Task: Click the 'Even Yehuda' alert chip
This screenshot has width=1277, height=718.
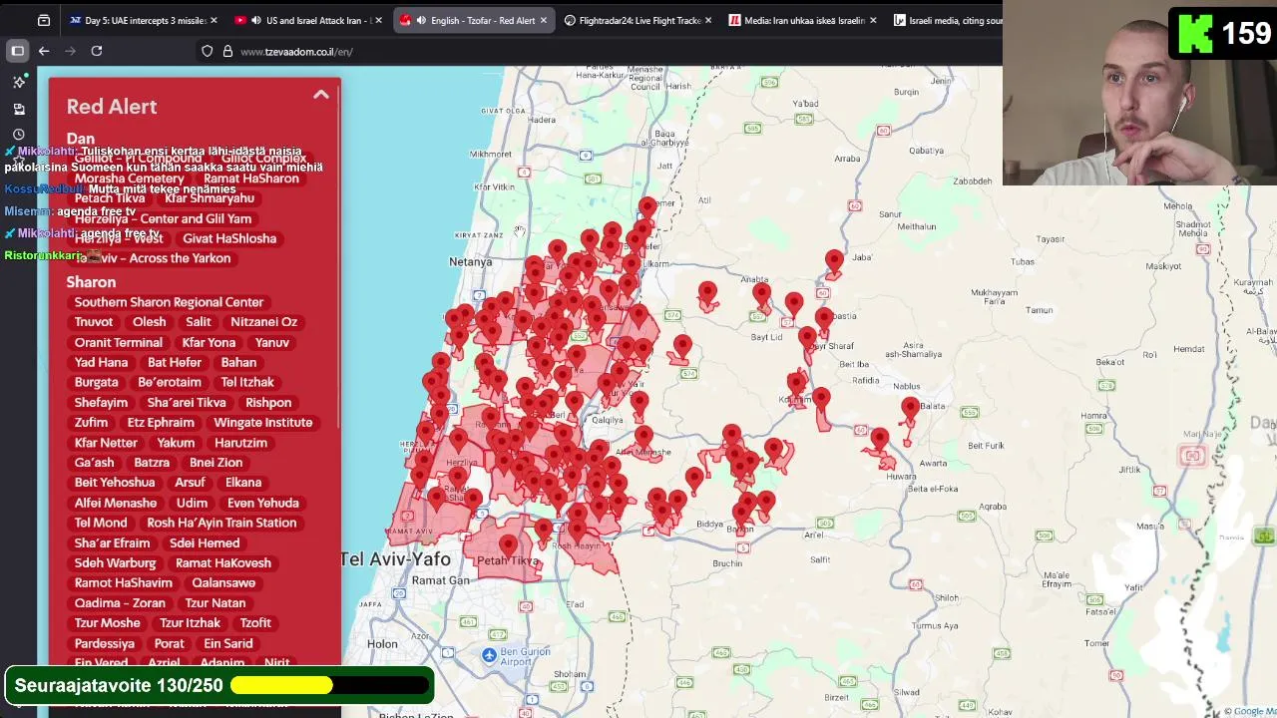Action: pos(262,503)
